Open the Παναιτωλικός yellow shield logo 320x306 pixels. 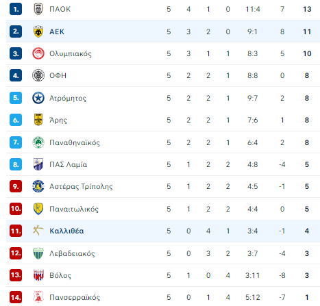pos(38,209)
